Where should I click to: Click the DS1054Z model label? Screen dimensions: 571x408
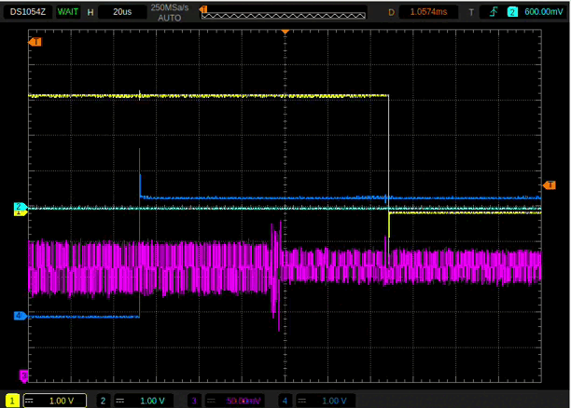(x=28, y=12)
